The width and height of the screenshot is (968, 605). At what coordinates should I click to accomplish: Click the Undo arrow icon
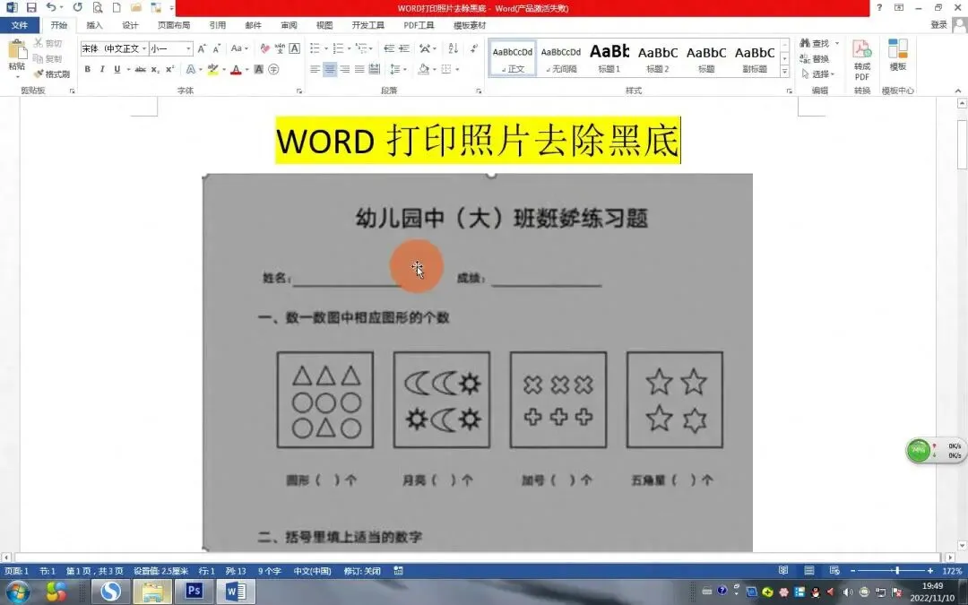[50, 7]
